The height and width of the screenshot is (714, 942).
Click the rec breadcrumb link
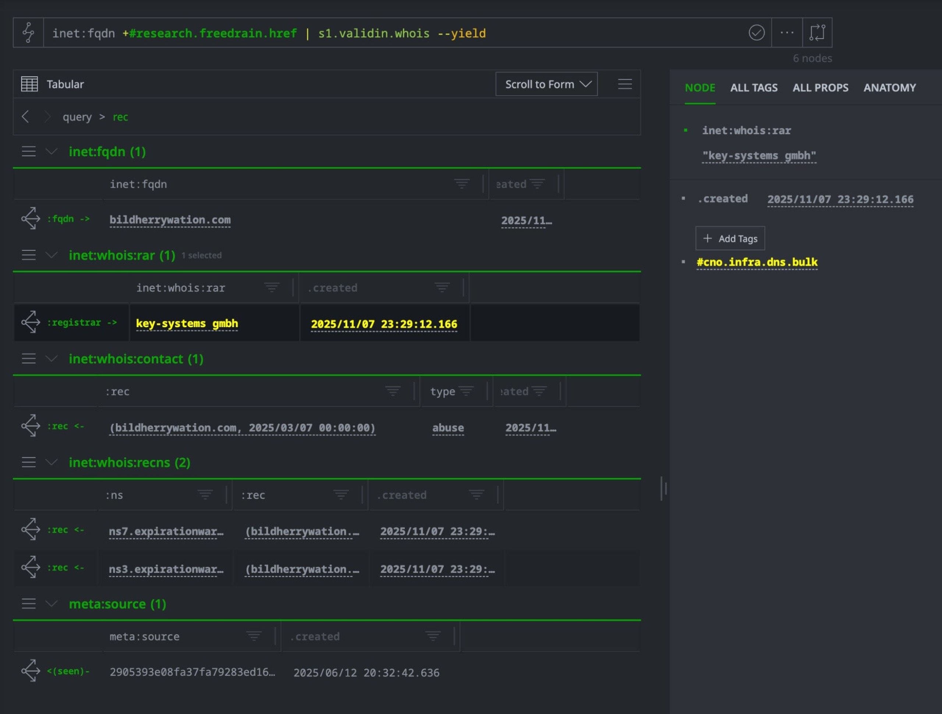(120, 117)
